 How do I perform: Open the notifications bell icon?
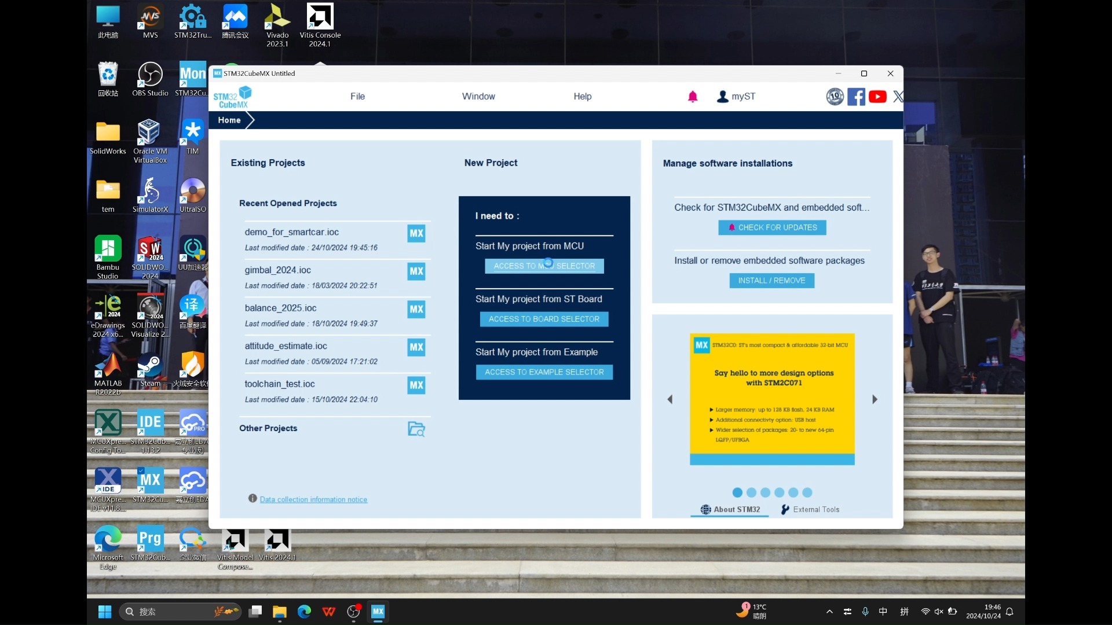point(693,97)
